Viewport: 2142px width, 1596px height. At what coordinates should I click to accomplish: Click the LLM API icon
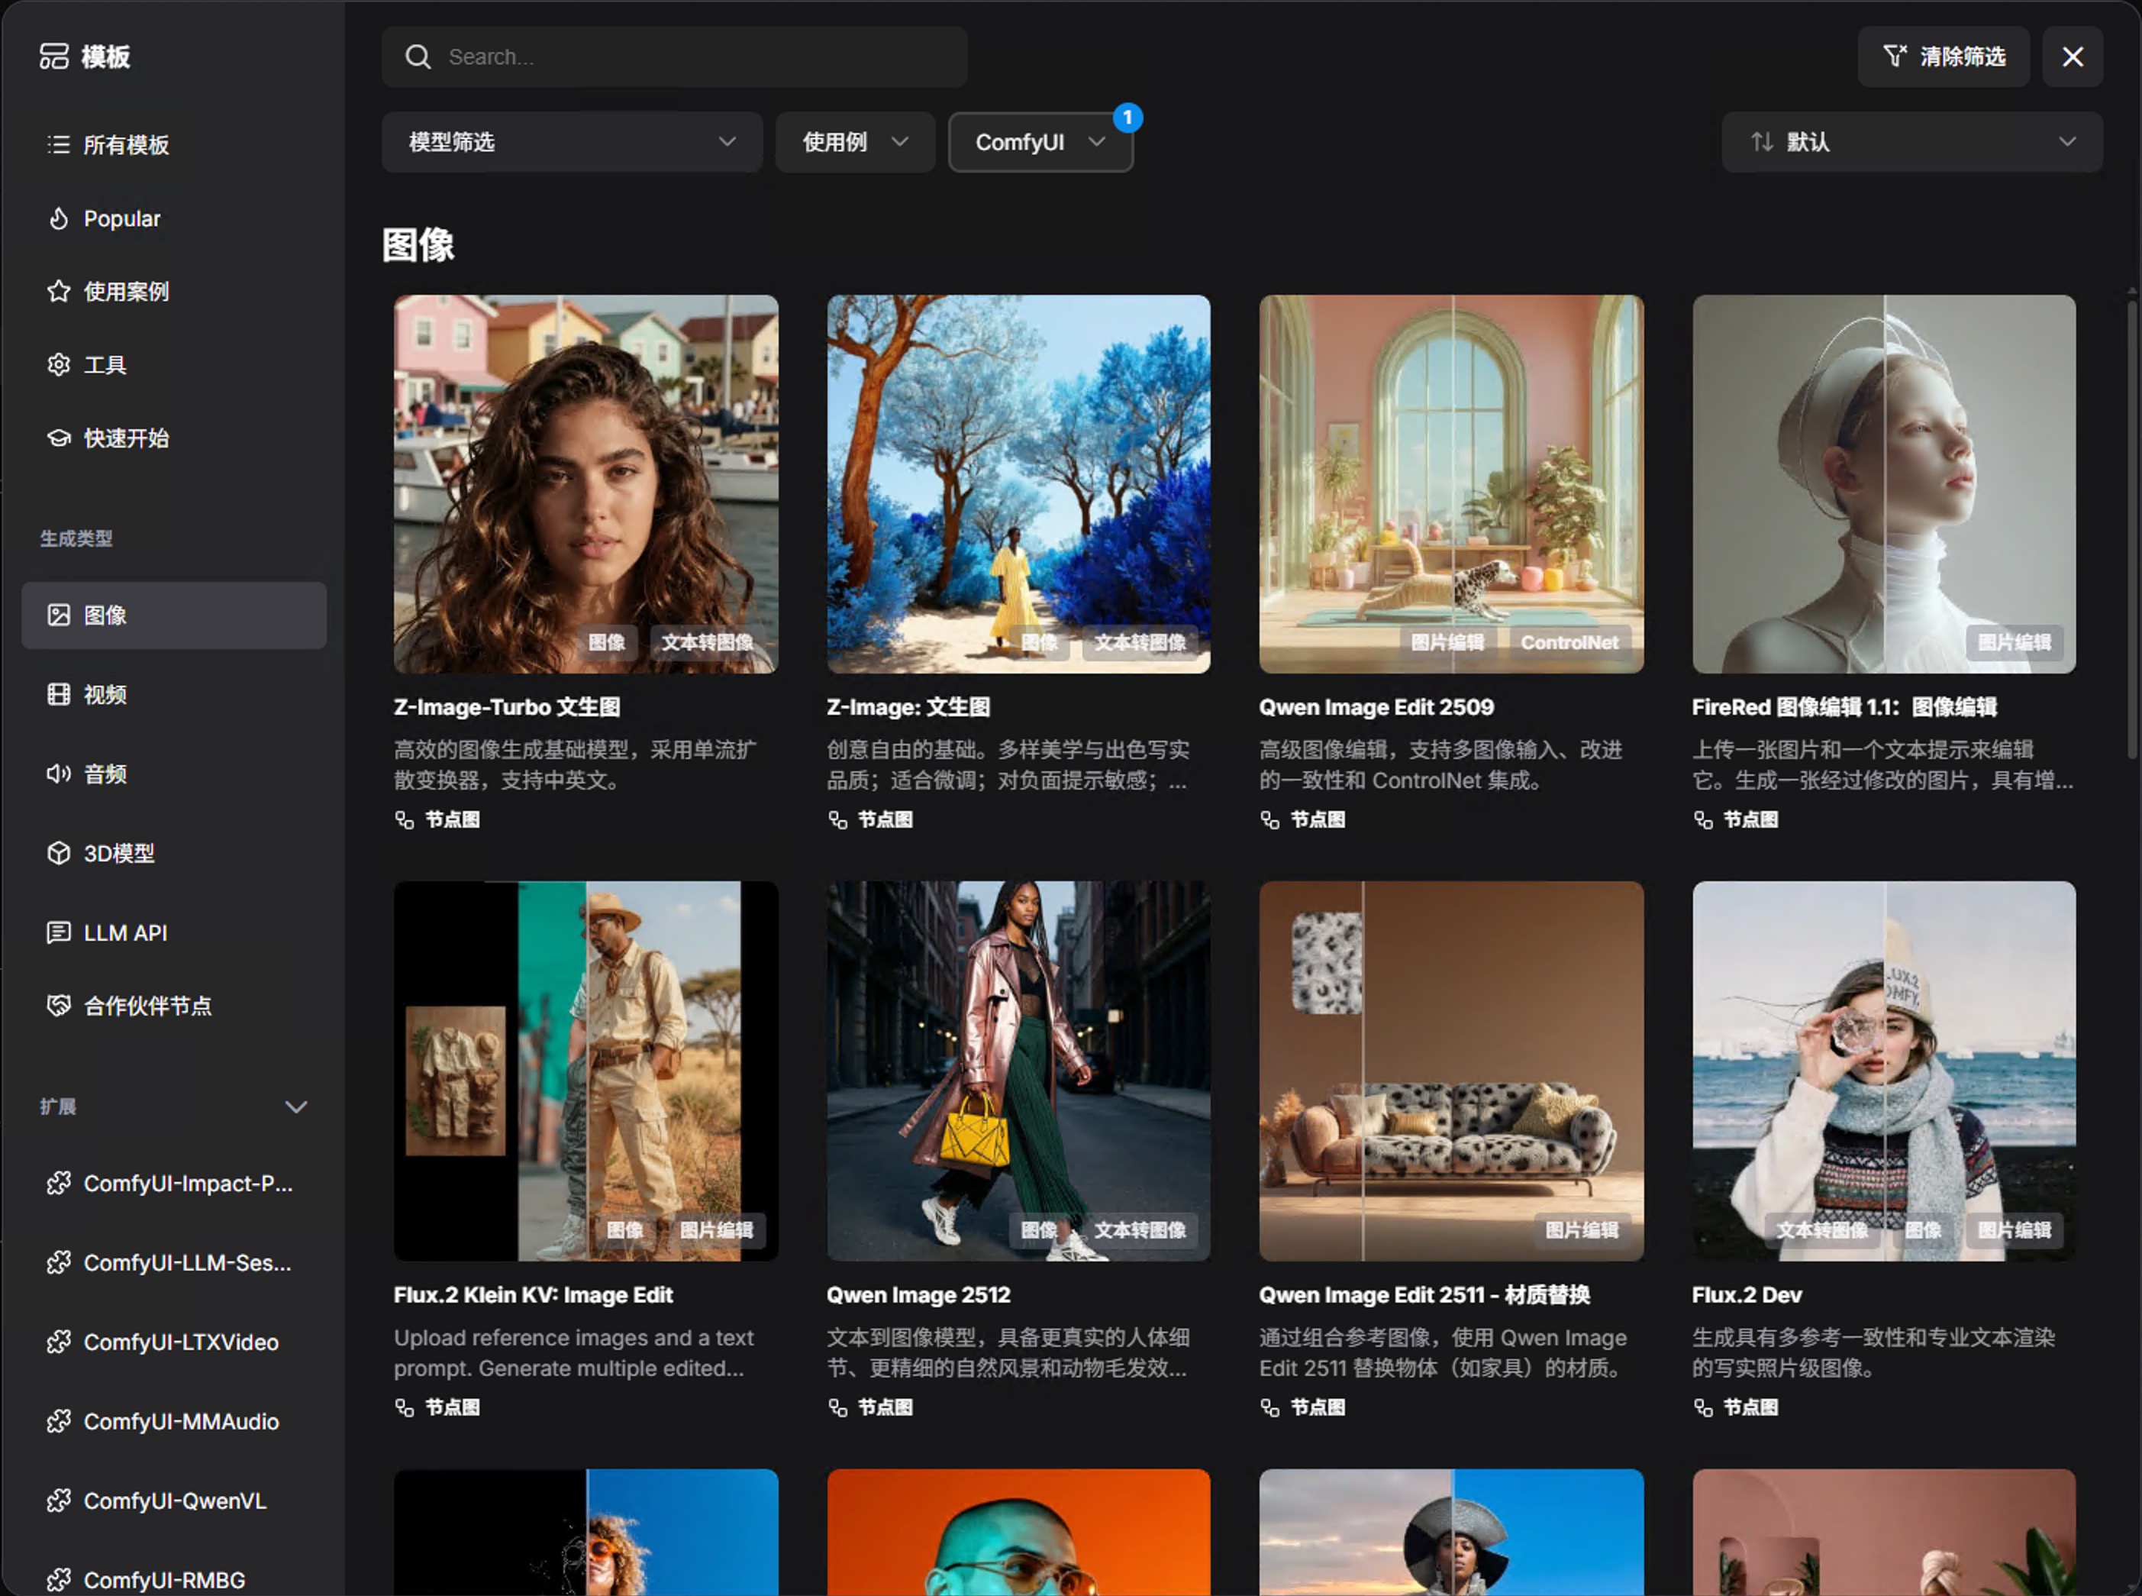(x=59, y=932)
